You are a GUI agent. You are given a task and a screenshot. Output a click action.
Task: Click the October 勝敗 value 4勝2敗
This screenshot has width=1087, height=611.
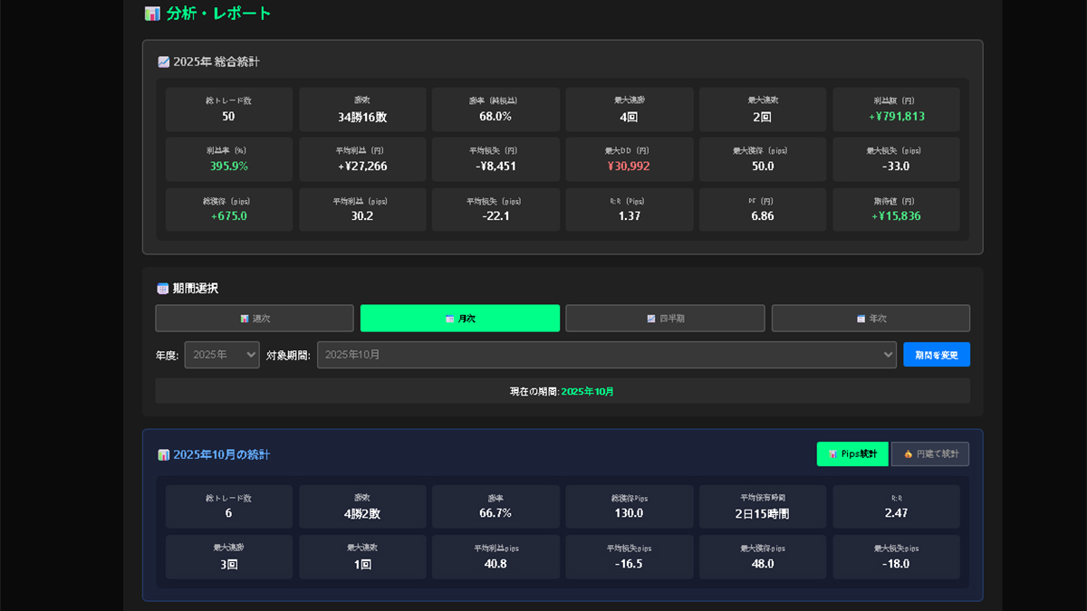coord(362,514)
